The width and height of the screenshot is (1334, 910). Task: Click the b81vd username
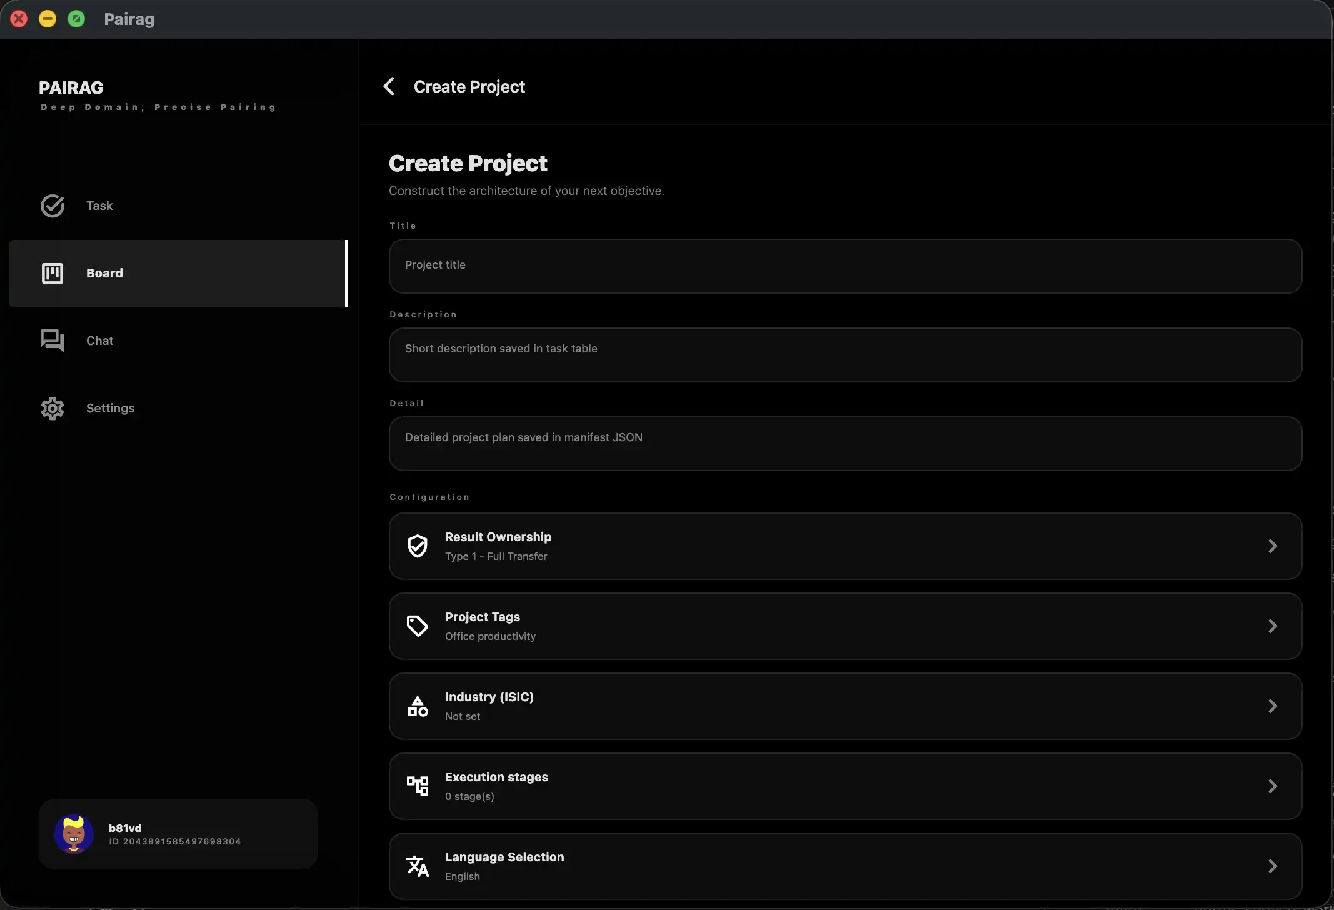[125, 827]
